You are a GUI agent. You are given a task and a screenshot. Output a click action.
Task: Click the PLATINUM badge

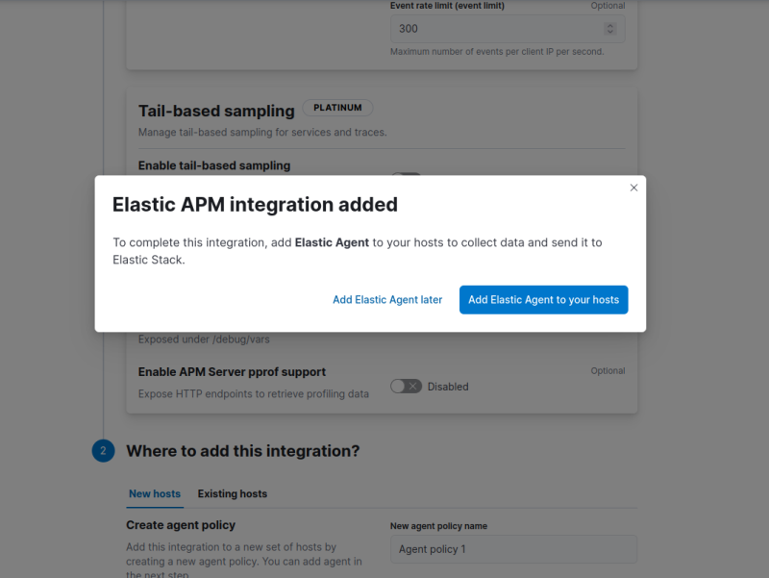(x=337, y=108)
